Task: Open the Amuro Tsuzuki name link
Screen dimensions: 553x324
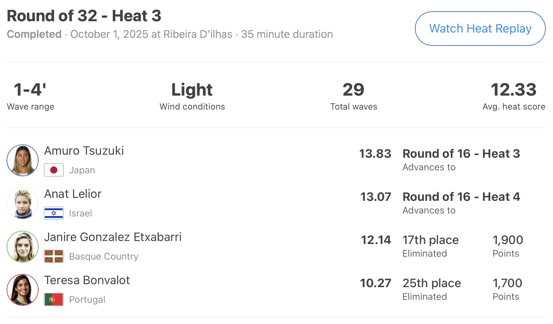Action: click(84, 151)
